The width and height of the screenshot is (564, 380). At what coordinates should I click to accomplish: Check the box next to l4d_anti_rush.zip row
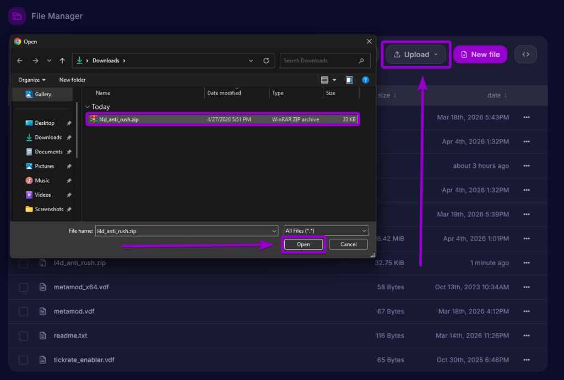coord(23,263)
